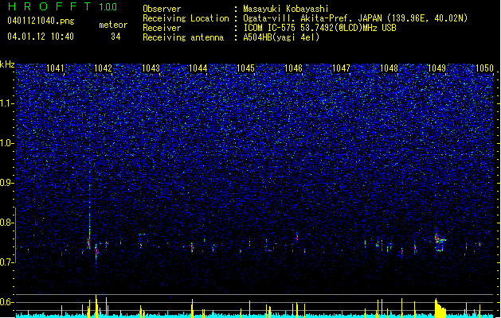This screenshot has width=501, height=318.
Task: Click the 1049 time axis marker
Action: [x=436, y=68]
